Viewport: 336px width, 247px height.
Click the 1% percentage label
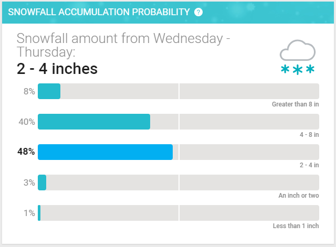pyautogui.click(x=29, y=213)
